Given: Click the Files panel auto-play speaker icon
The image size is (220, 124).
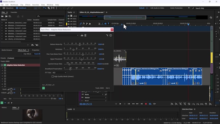Looking at the screenshot, I should (37, 45).
